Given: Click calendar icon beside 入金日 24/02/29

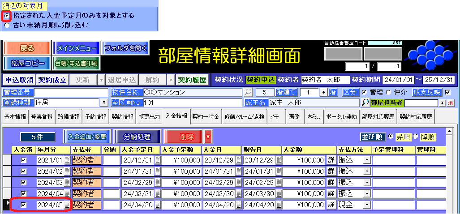Looking at the screenshot, I should [238, 182].
